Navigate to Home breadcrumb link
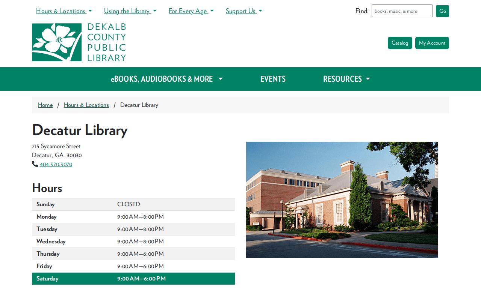 45,105
